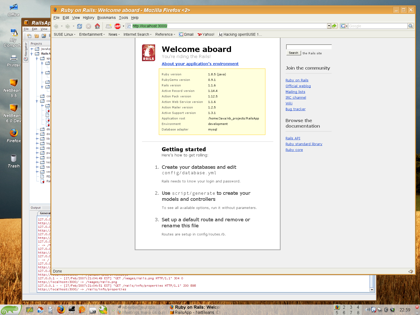Image resolution: width=420 pixels, height=315 pixels.
Task: Click About your application's environment link
Action: pyautogui.click(x=200, y=64)
